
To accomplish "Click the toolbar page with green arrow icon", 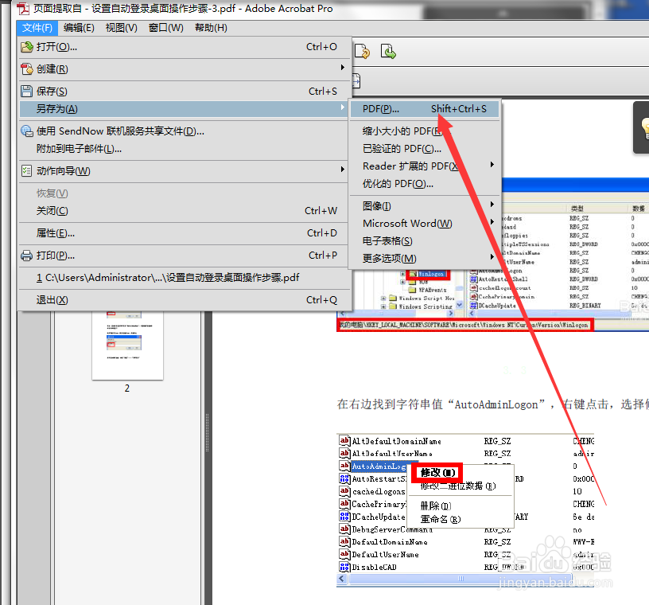I will point(388,52).
